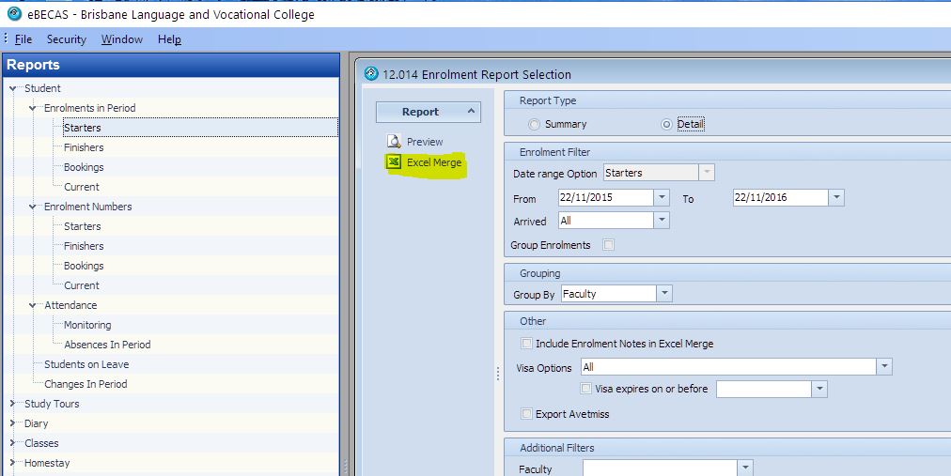The height and width of the screenshot is (476, 951).
Task: Click the Excel Merge spreadsheet icon
Action: (x=395, y=162)
